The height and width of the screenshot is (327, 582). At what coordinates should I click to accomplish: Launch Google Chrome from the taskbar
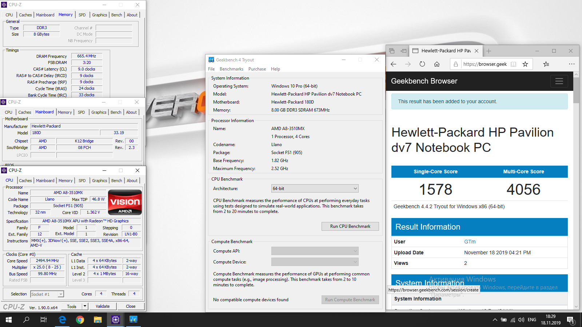(80, 320)
